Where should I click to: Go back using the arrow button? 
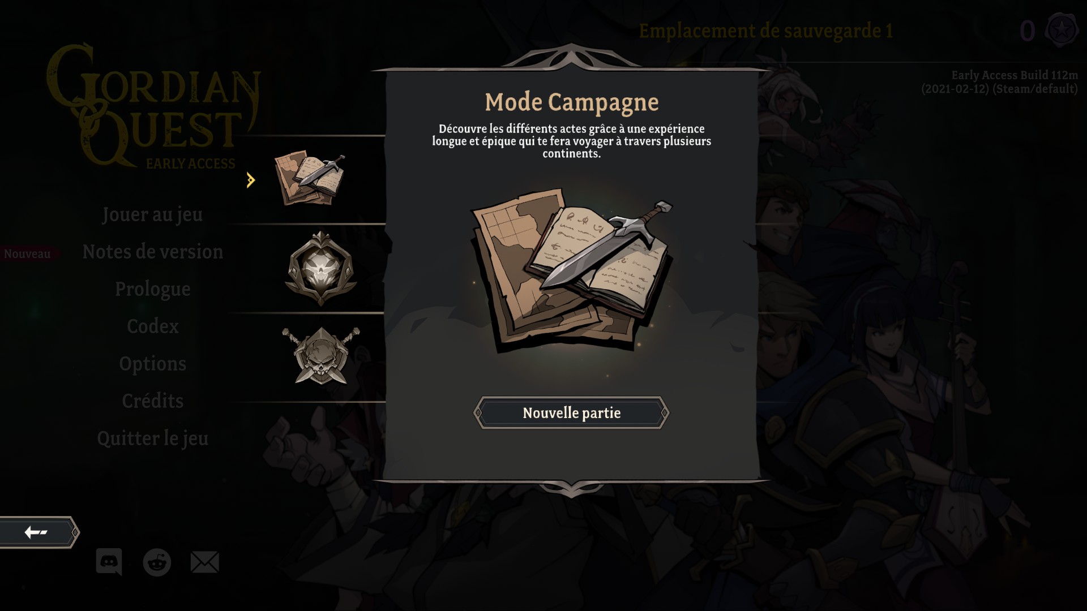tap(38, 532)
